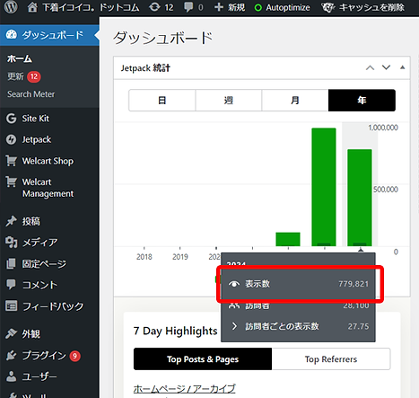The height and width of the screenshot is (398, 419).
Task: Open ユーザー menu label
Action: tap(39, 376)
